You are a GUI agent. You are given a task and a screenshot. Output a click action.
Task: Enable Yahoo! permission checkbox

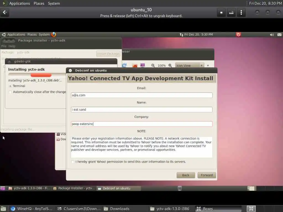(73, 162)
